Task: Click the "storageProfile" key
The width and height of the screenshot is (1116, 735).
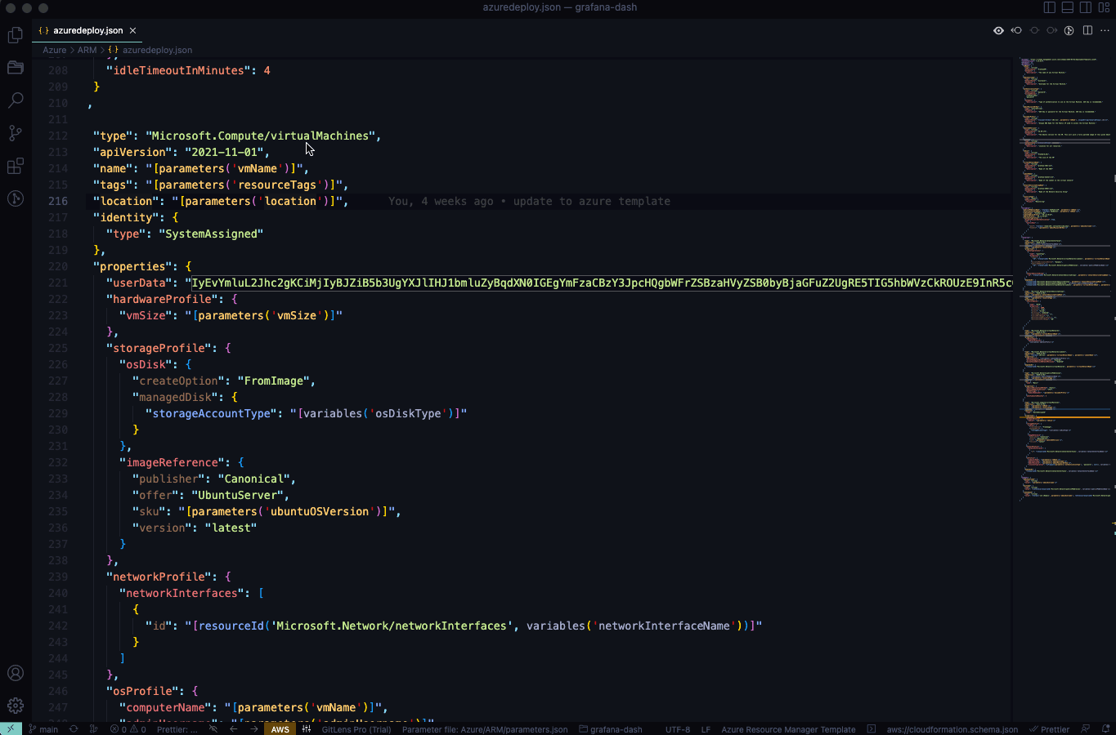Action: 159,348
